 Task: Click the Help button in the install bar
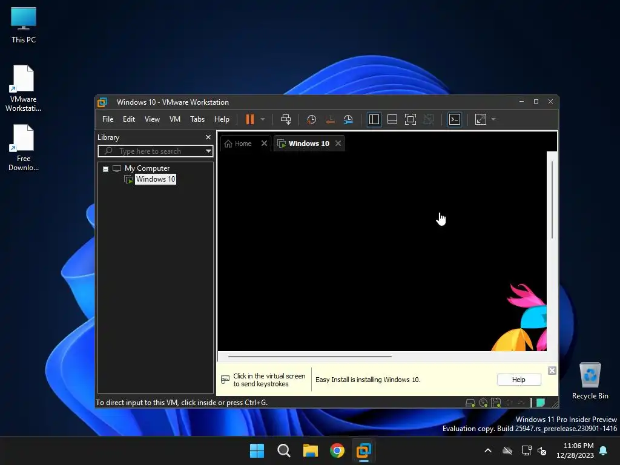click(519, 380)
